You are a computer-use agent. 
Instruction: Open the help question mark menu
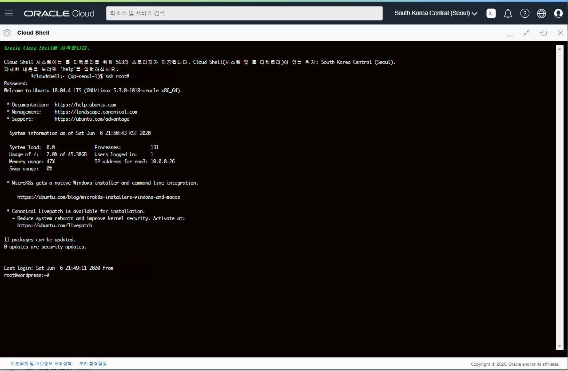[x=525, y=13]
